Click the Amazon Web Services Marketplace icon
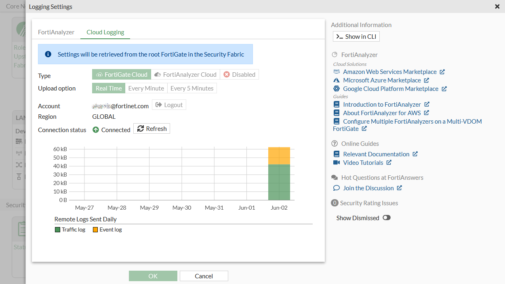The width and height of the screenshot is (505, 284). click(x=337, y=72)
